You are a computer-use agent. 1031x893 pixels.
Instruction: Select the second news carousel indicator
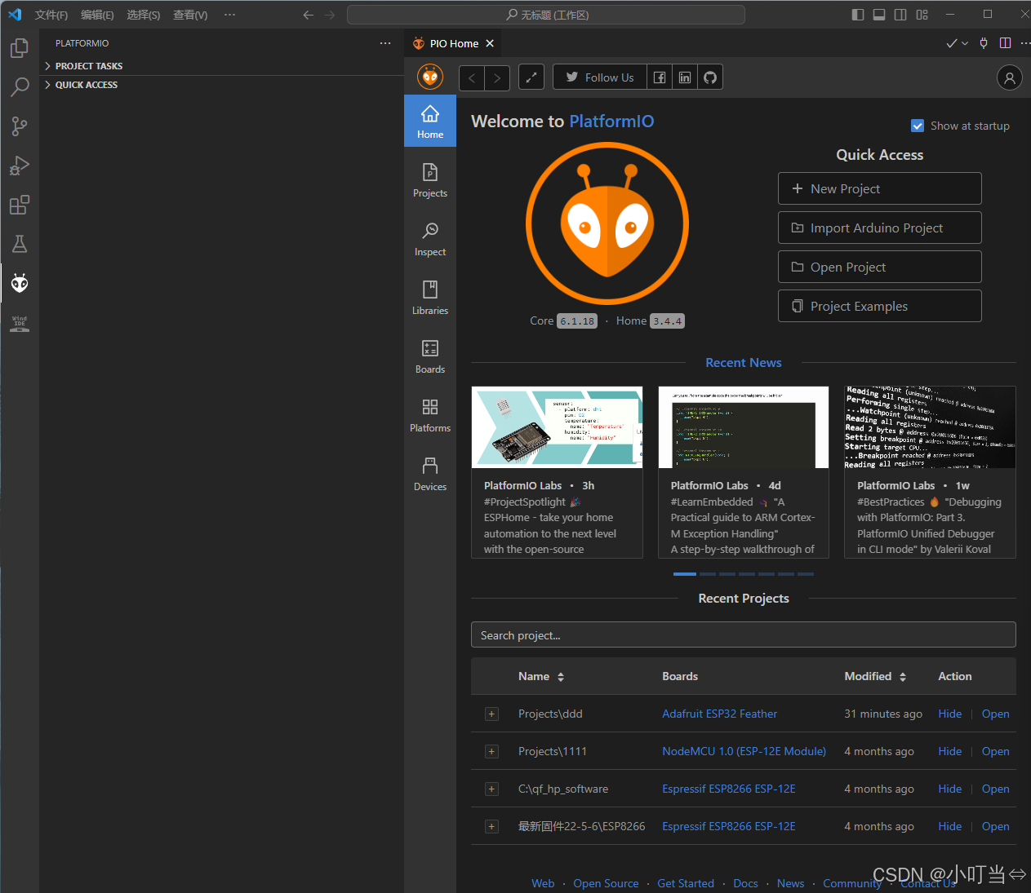708,574
